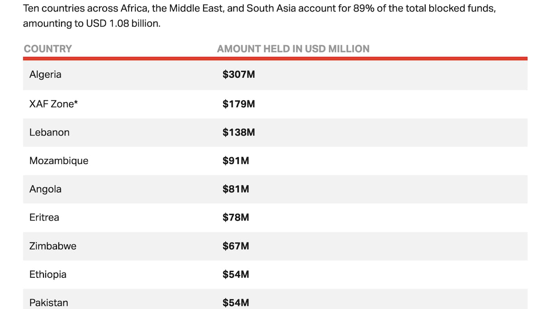Click the $81M amount value
The image size is (550, 309).
pyautogui.click(x=236, y=189)
